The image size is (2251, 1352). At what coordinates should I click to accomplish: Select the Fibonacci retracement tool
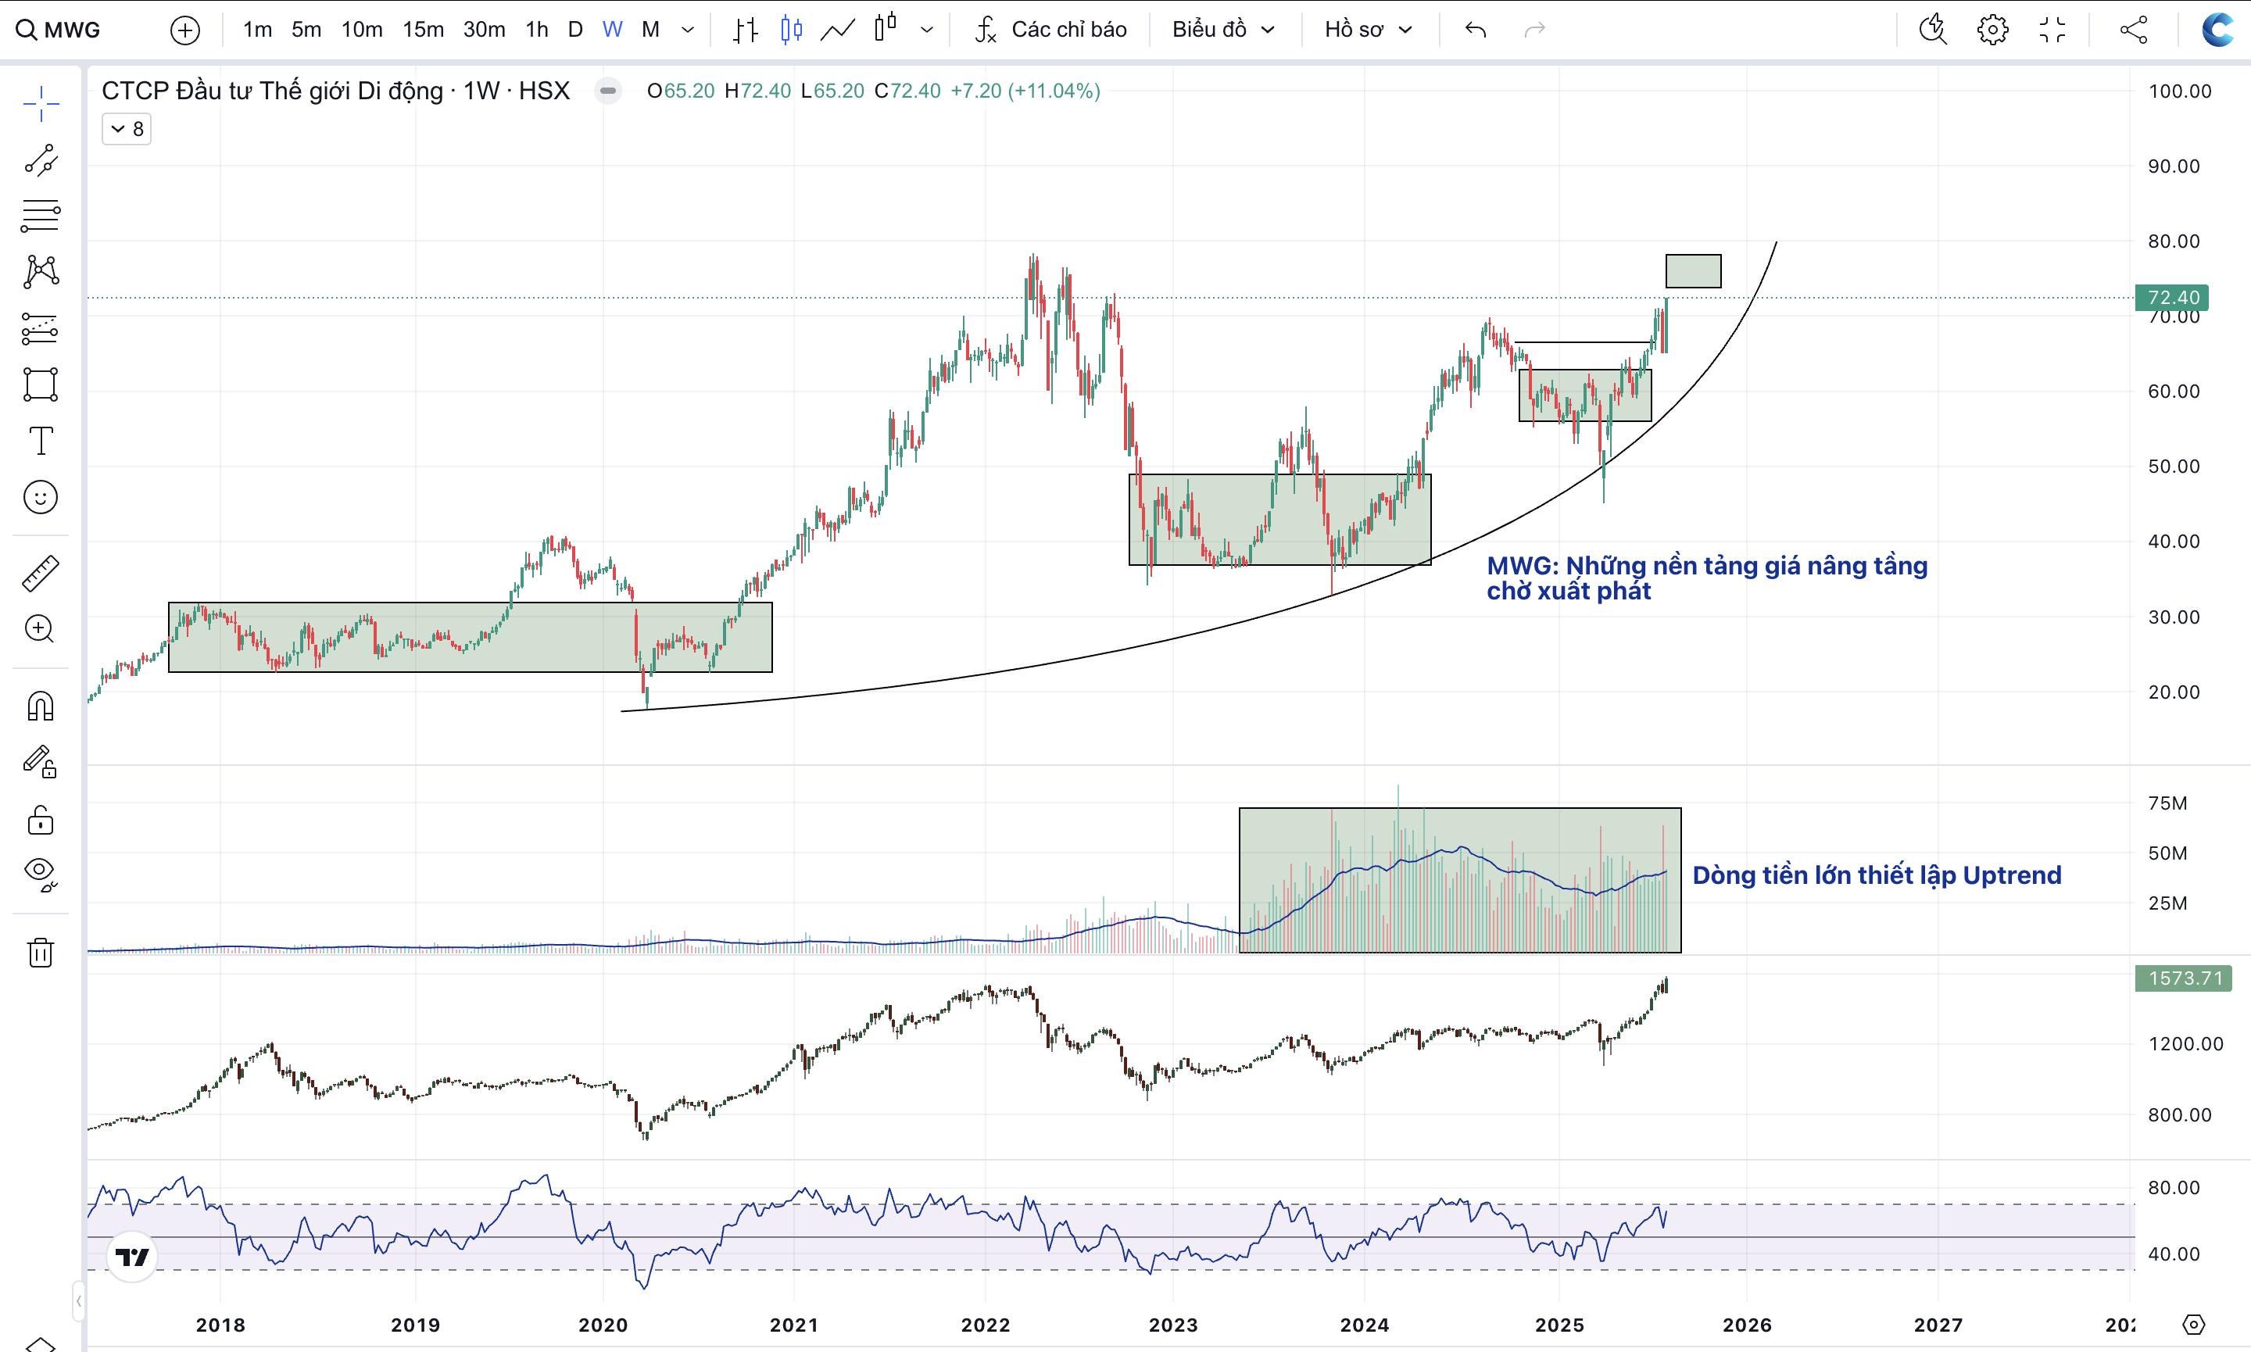click(41, 216)
